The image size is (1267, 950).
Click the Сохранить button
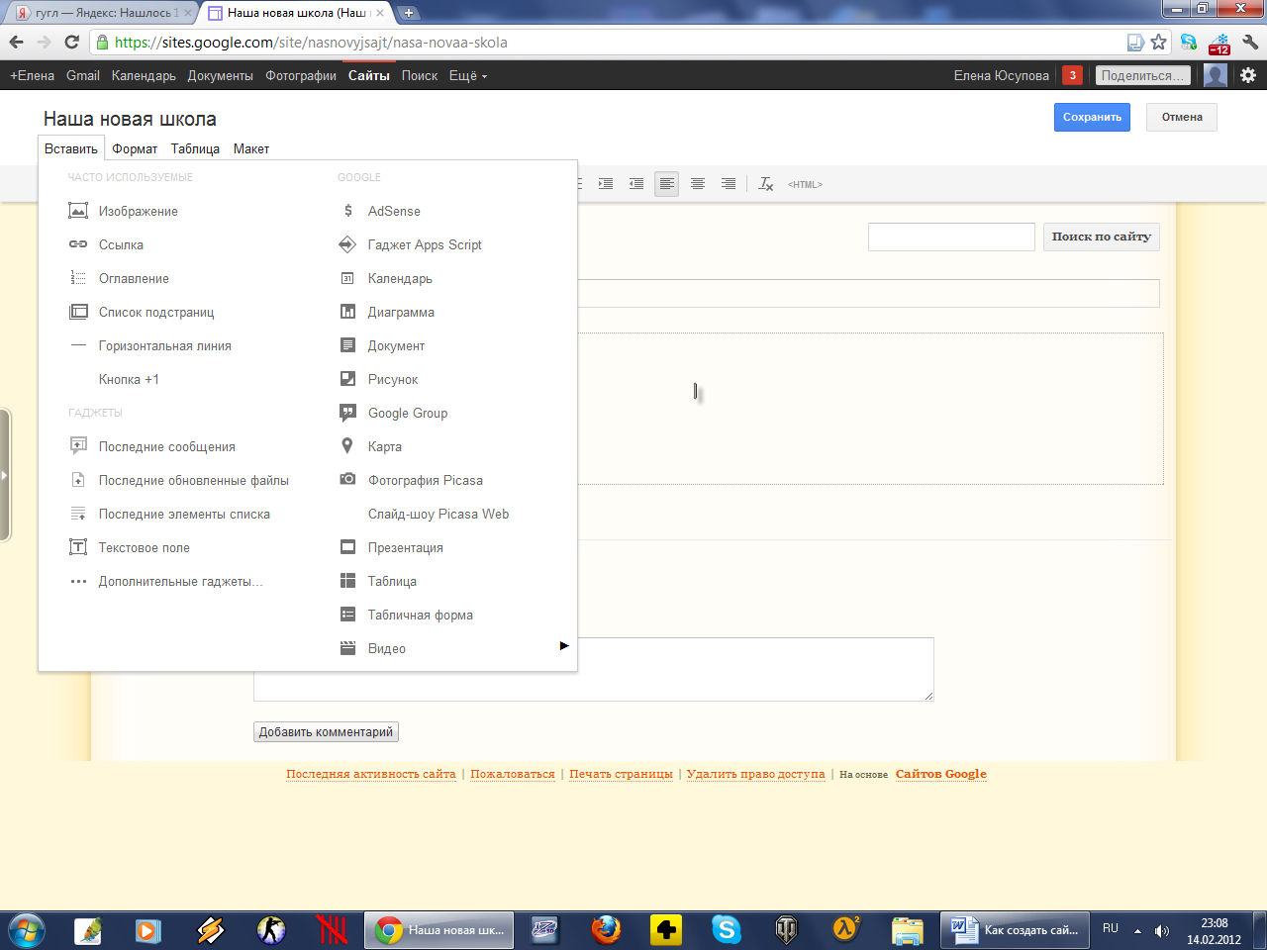(1092, 117)
